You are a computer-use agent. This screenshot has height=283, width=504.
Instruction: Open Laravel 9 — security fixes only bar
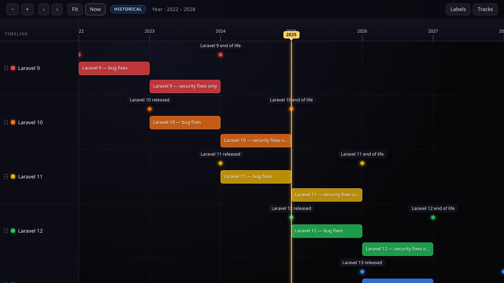tap(185, 86)
